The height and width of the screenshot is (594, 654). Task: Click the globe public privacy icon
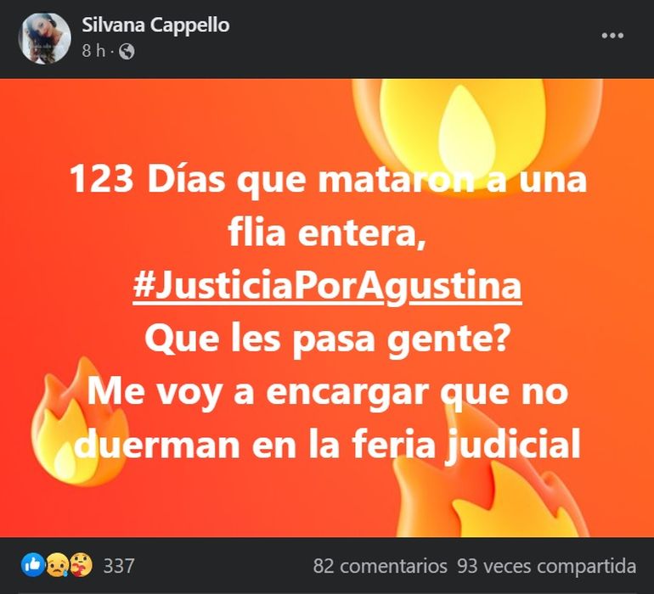[127, 52]
